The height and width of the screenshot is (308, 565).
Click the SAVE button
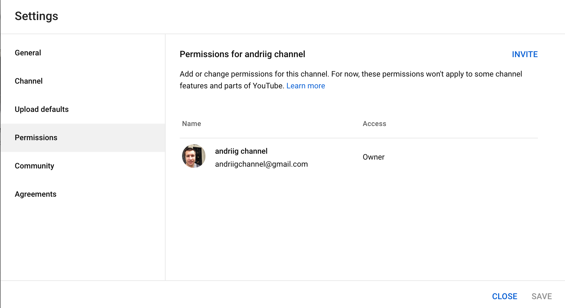point(541,296)
